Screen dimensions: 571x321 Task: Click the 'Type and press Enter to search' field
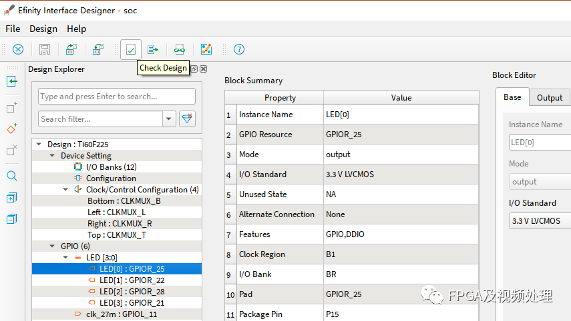[116, 97]
